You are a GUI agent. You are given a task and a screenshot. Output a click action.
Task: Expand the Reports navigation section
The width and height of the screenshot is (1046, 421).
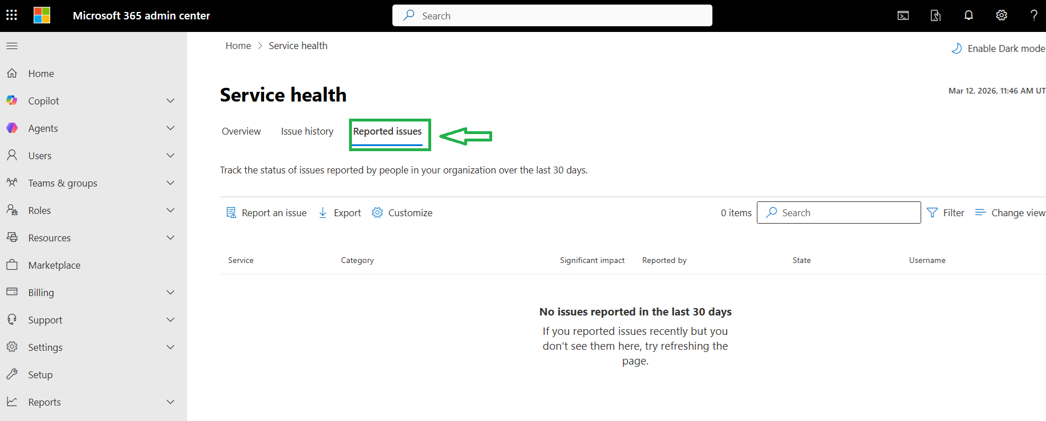pos(171,402)
